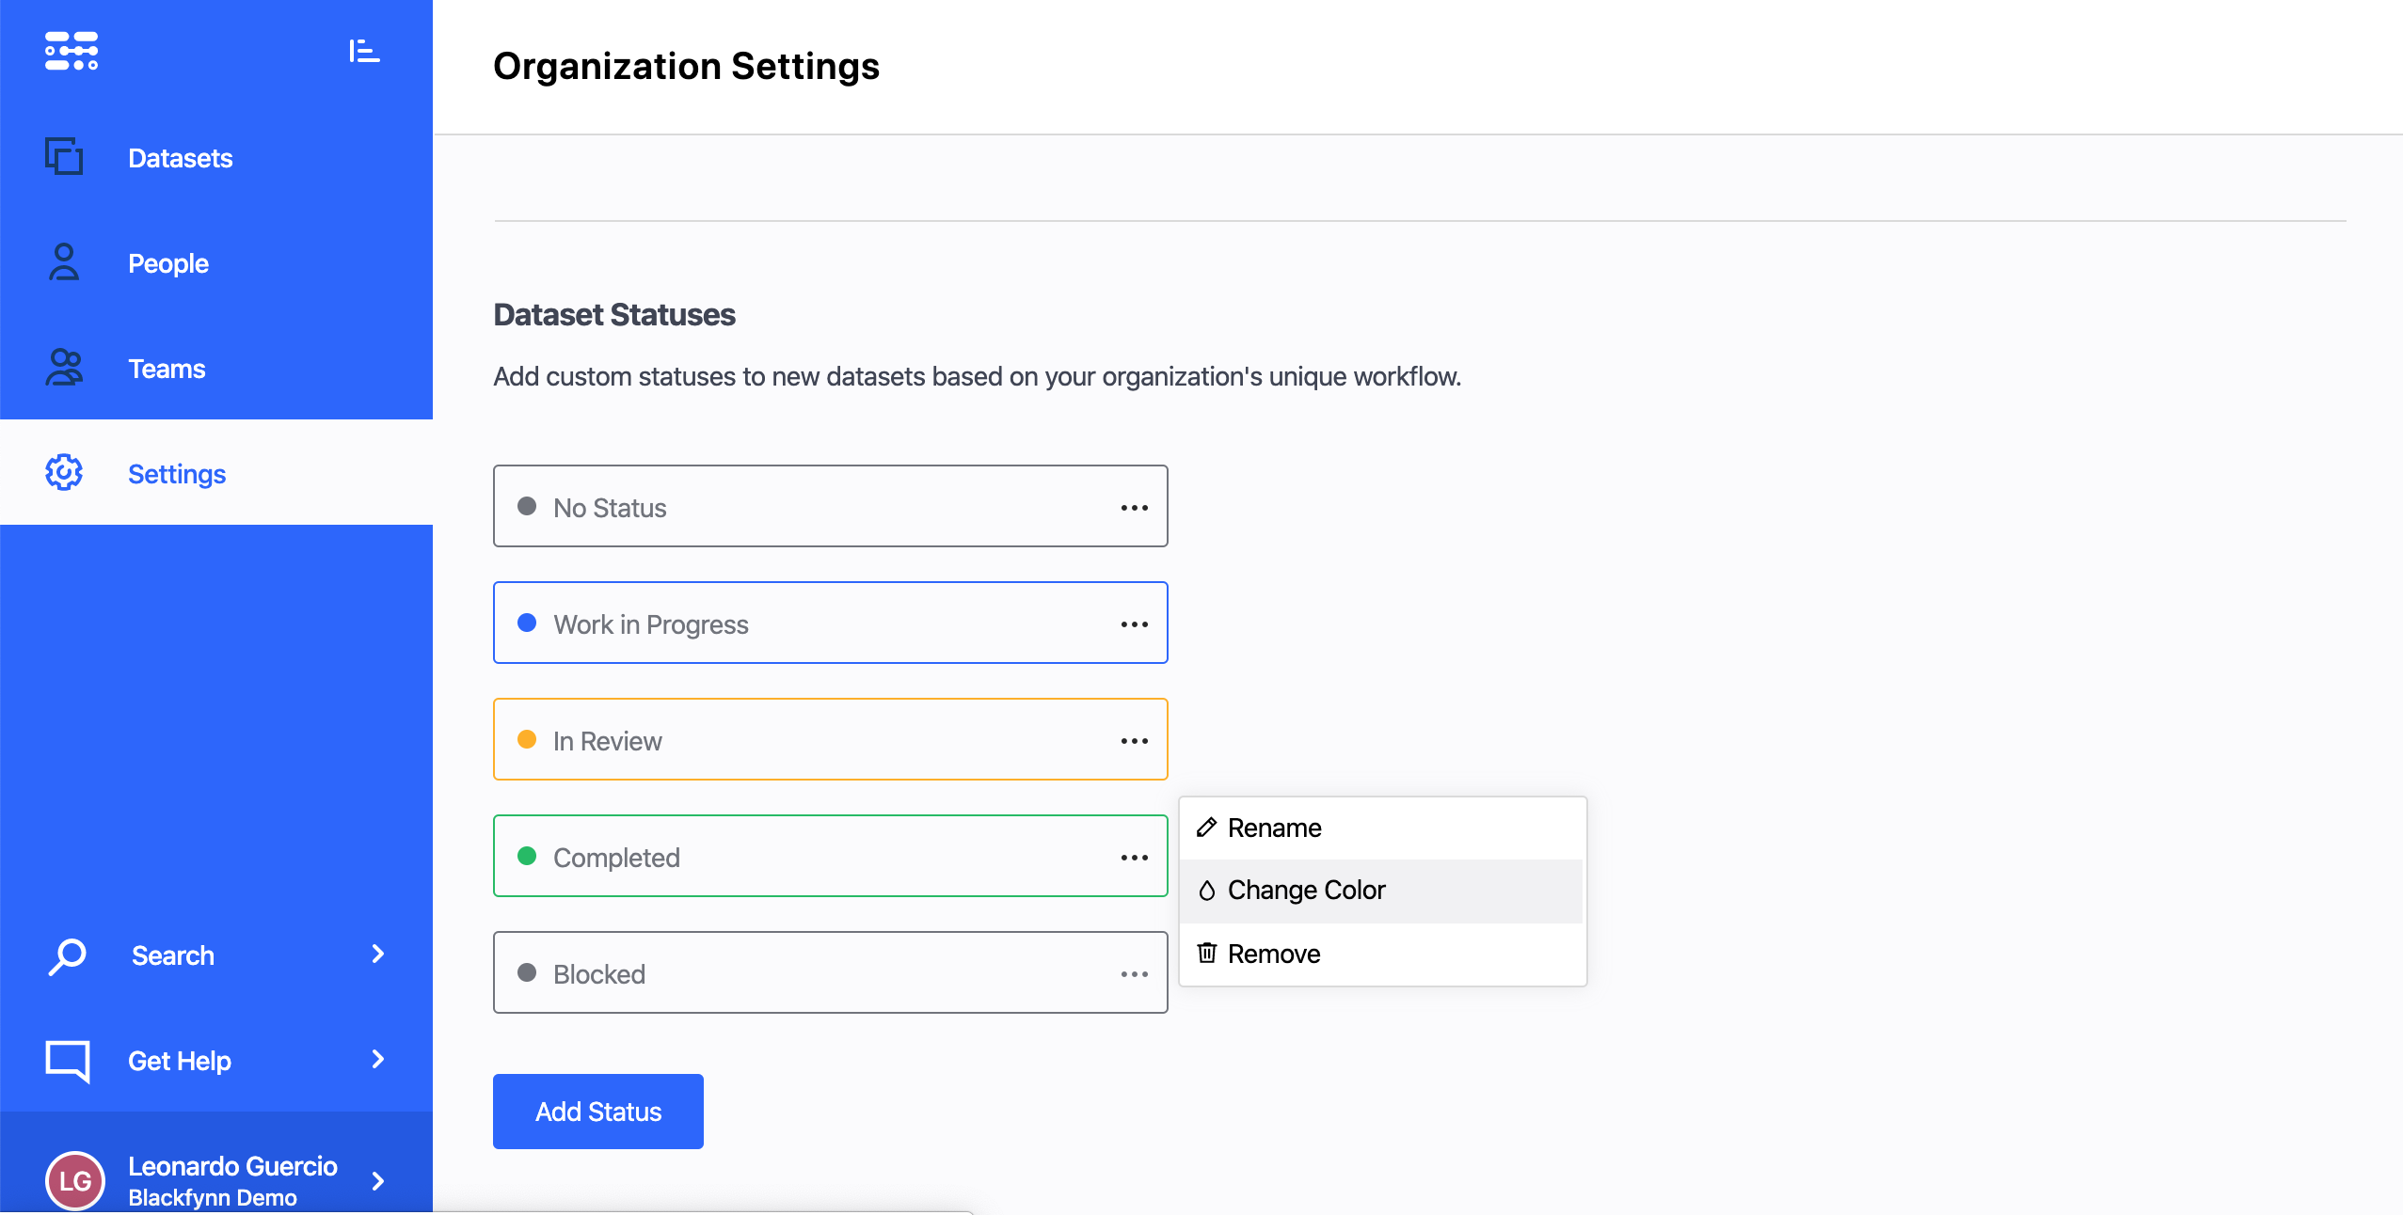Click the Blackfynn logo icon
2403x1215 pixels.
pos(72,51)
